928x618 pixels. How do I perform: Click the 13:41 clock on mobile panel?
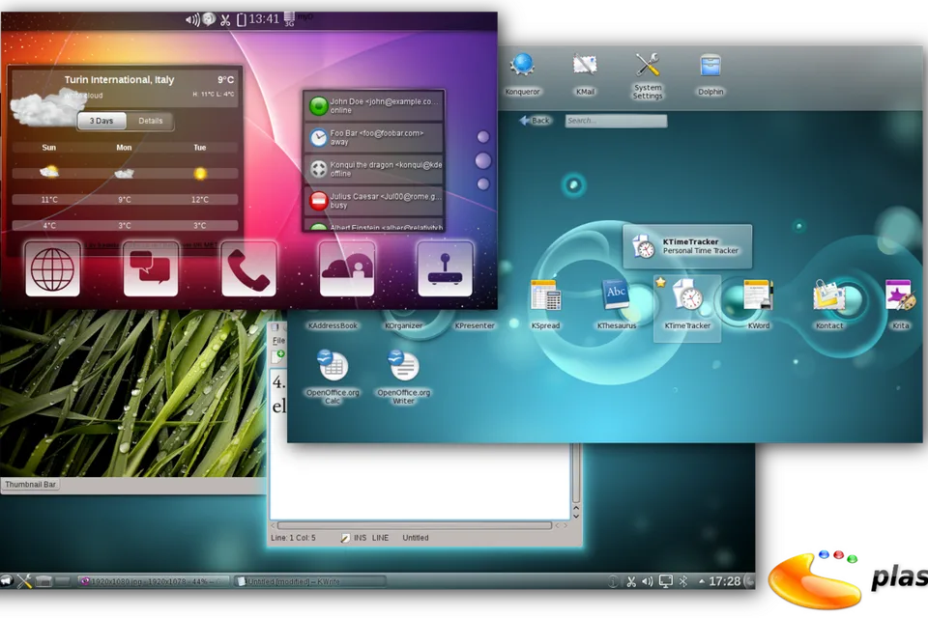[x=263, y=19]
